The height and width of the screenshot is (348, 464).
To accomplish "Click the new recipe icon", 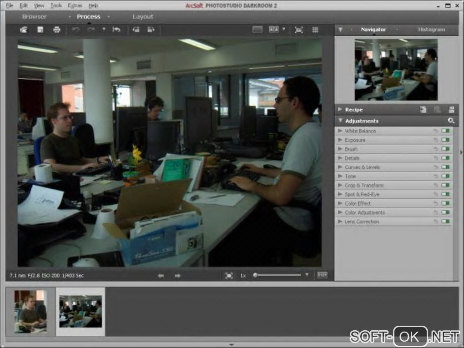I will (x=424, y=110).
